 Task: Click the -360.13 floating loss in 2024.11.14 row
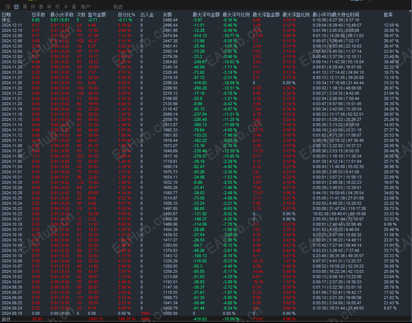[200, 125]
